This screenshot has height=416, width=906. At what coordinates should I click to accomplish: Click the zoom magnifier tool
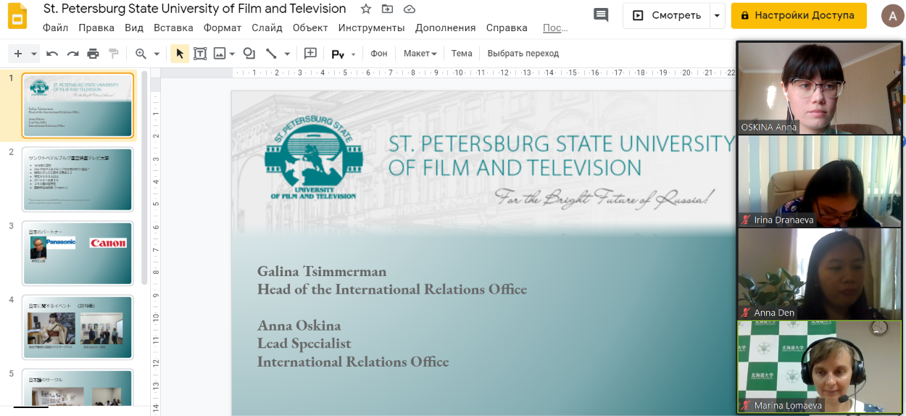pyautogui.click(x=141, y=54)
